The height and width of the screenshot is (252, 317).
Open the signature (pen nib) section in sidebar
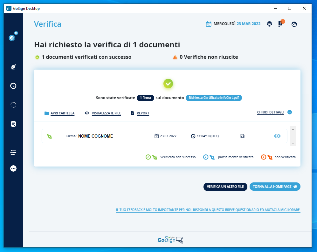(x=13, y=67)
